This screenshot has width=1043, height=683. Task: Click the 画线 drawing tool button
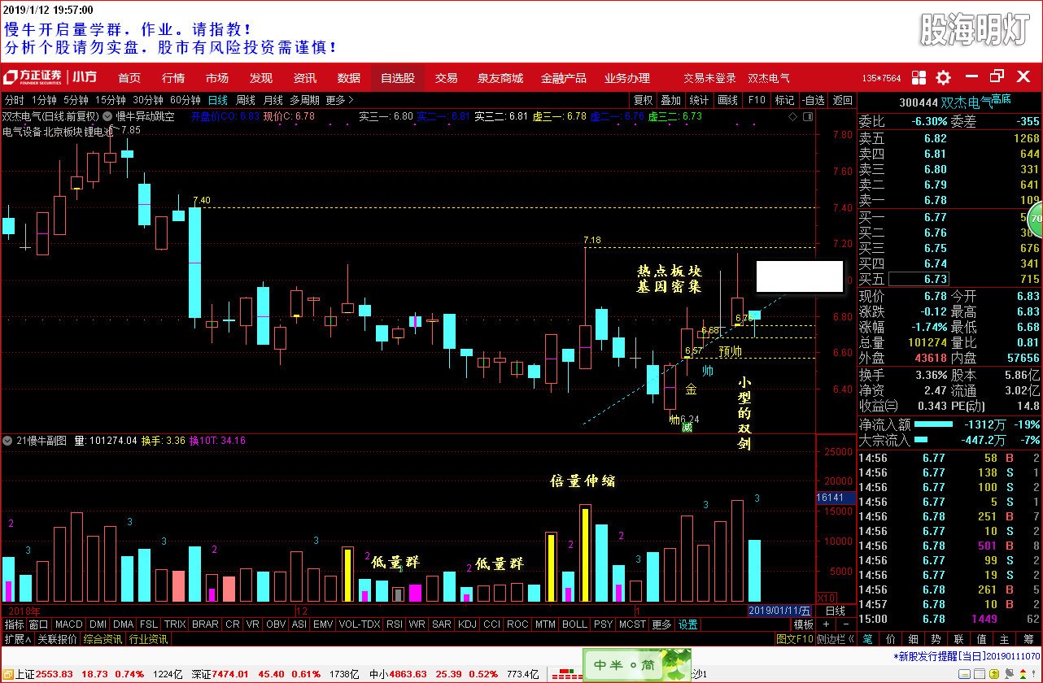[727, 100]
